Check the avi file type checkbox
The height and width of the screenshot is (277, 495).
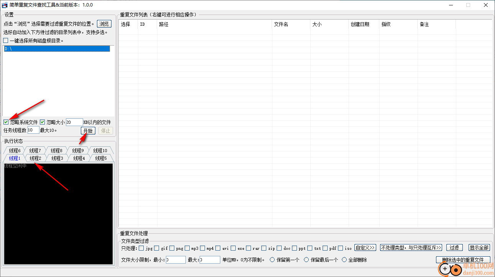(x=218, y=248)
